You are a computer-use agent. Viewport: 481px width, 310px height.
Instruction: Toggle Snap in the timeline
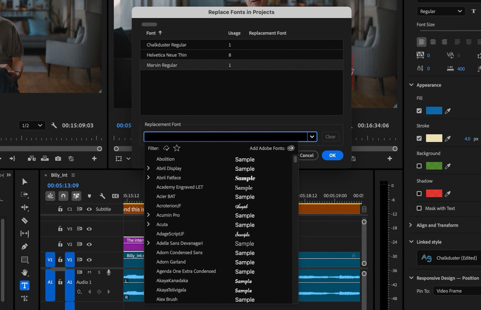point(63,196)
